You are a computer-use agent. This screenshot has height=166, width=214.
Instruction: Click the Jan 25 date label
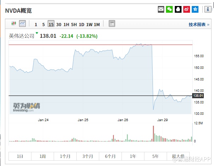click(x=83, y=120)
